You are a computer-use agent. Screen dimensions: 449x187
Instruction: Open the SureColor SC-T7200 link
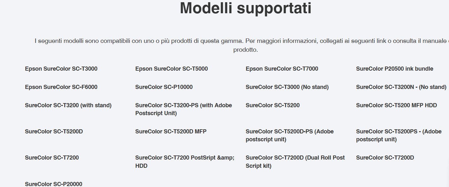(52, 158)
